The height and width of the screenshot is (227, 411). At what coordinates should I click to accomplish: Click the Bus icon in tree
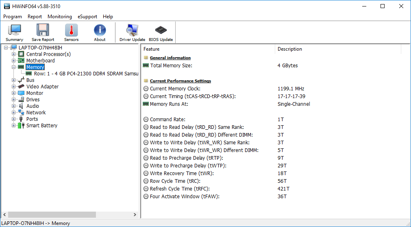[x=21, y=80]
